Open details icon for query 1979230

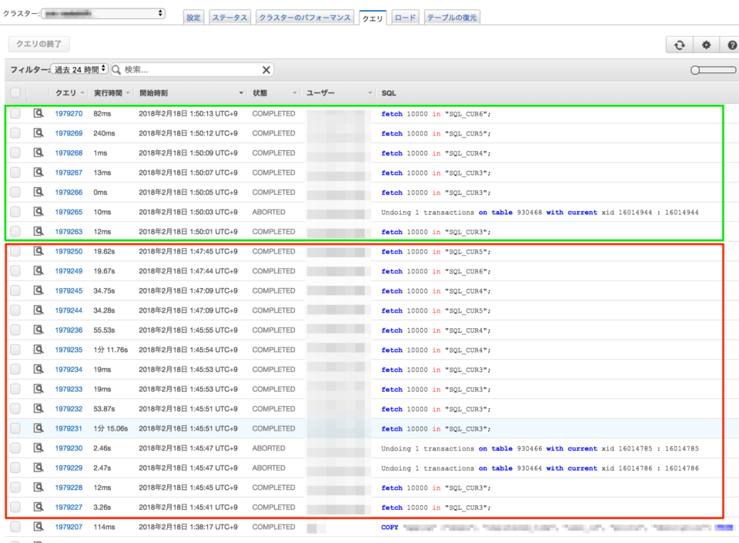click(x=38, y=447)
